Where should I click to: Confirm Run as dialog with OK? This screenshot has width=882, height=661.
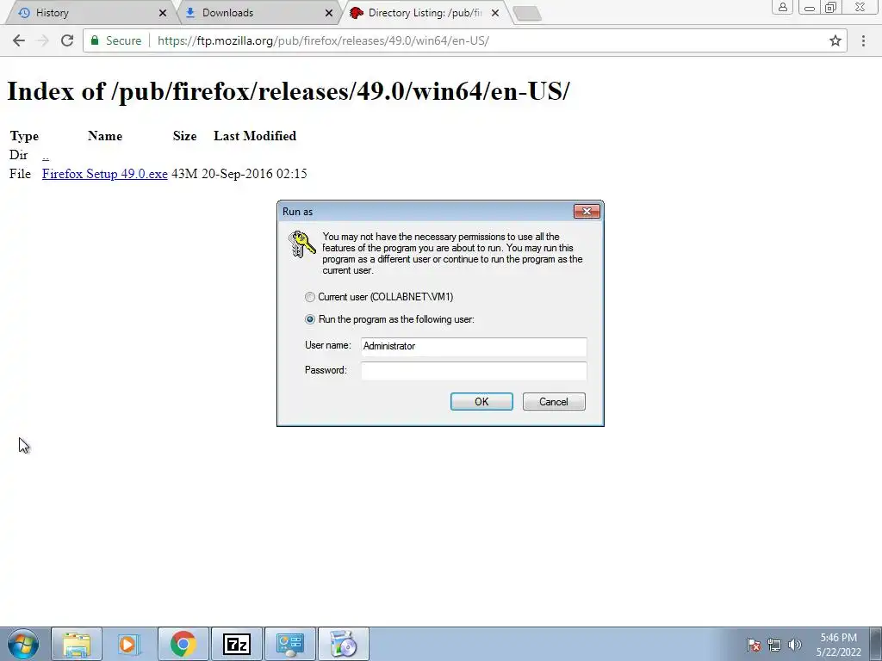(481, 401)
